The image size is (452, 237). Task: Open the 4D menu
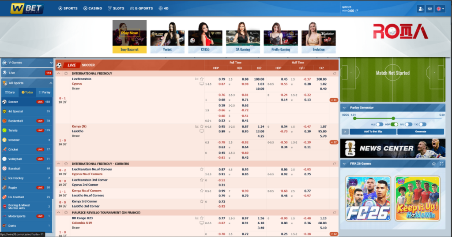163,8
